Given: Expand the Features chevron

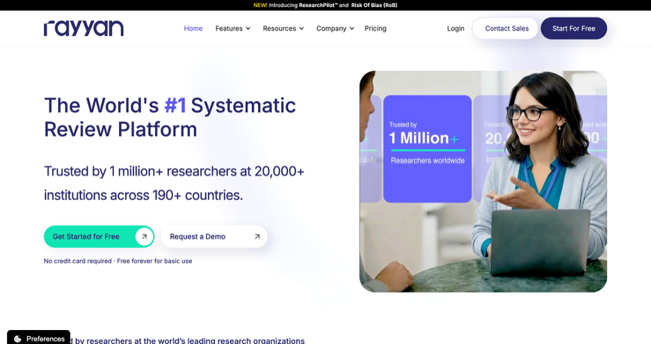Looking at the screenshot, I should pyautogui.click(x=248, y=29).
